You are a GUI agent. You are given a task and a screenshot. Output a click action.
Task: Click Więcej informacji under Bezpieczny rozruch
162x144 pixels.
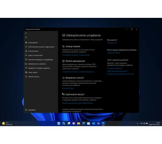point(68,88)
